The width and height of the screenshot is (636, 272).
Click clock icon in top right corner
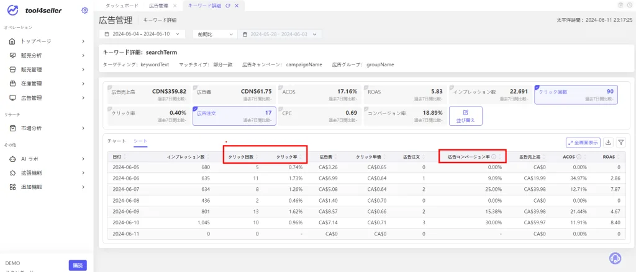pos(629,5)
